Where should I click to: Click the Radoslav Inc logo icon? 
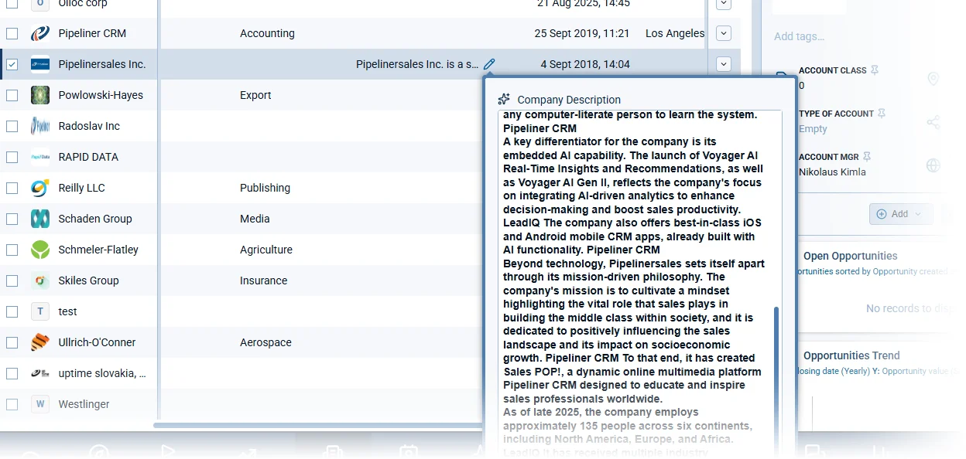point(40,126)
